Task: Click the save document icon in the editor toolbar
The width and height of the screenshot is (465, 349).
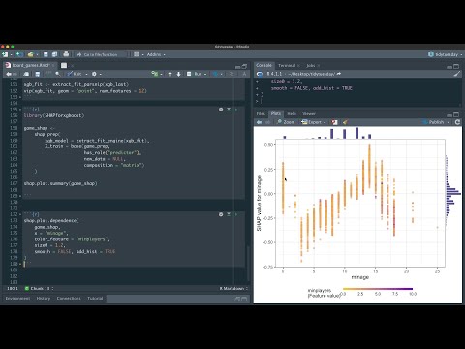Action: click(38, 74)
